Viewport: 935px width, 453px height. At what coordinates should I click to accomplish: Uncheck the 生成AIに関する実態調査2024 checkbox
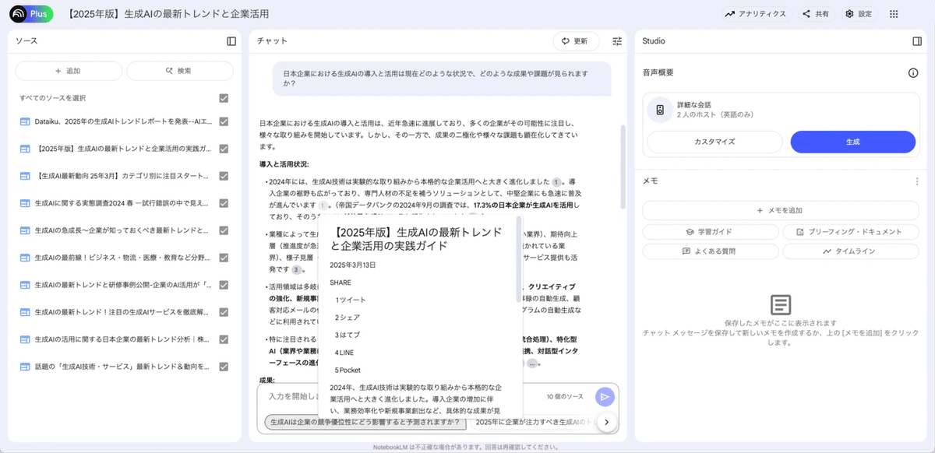(x=224, y=202)
